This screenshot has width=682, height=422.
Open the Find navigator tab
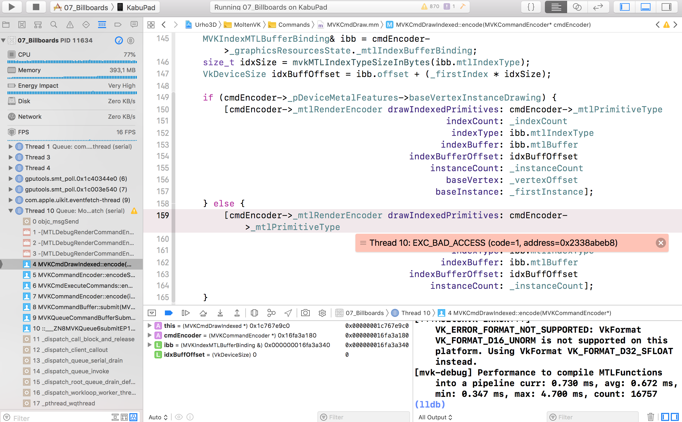coord(54,25)
